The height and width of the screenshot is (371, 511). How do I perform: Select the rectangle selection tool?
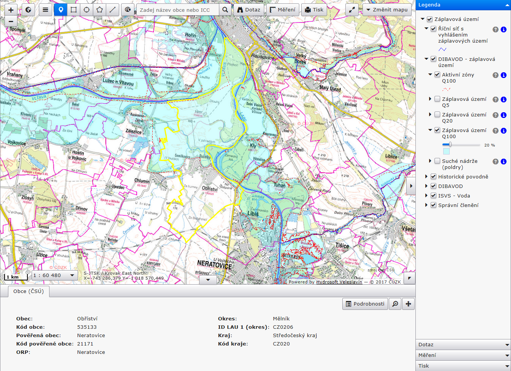coord(73,10)
